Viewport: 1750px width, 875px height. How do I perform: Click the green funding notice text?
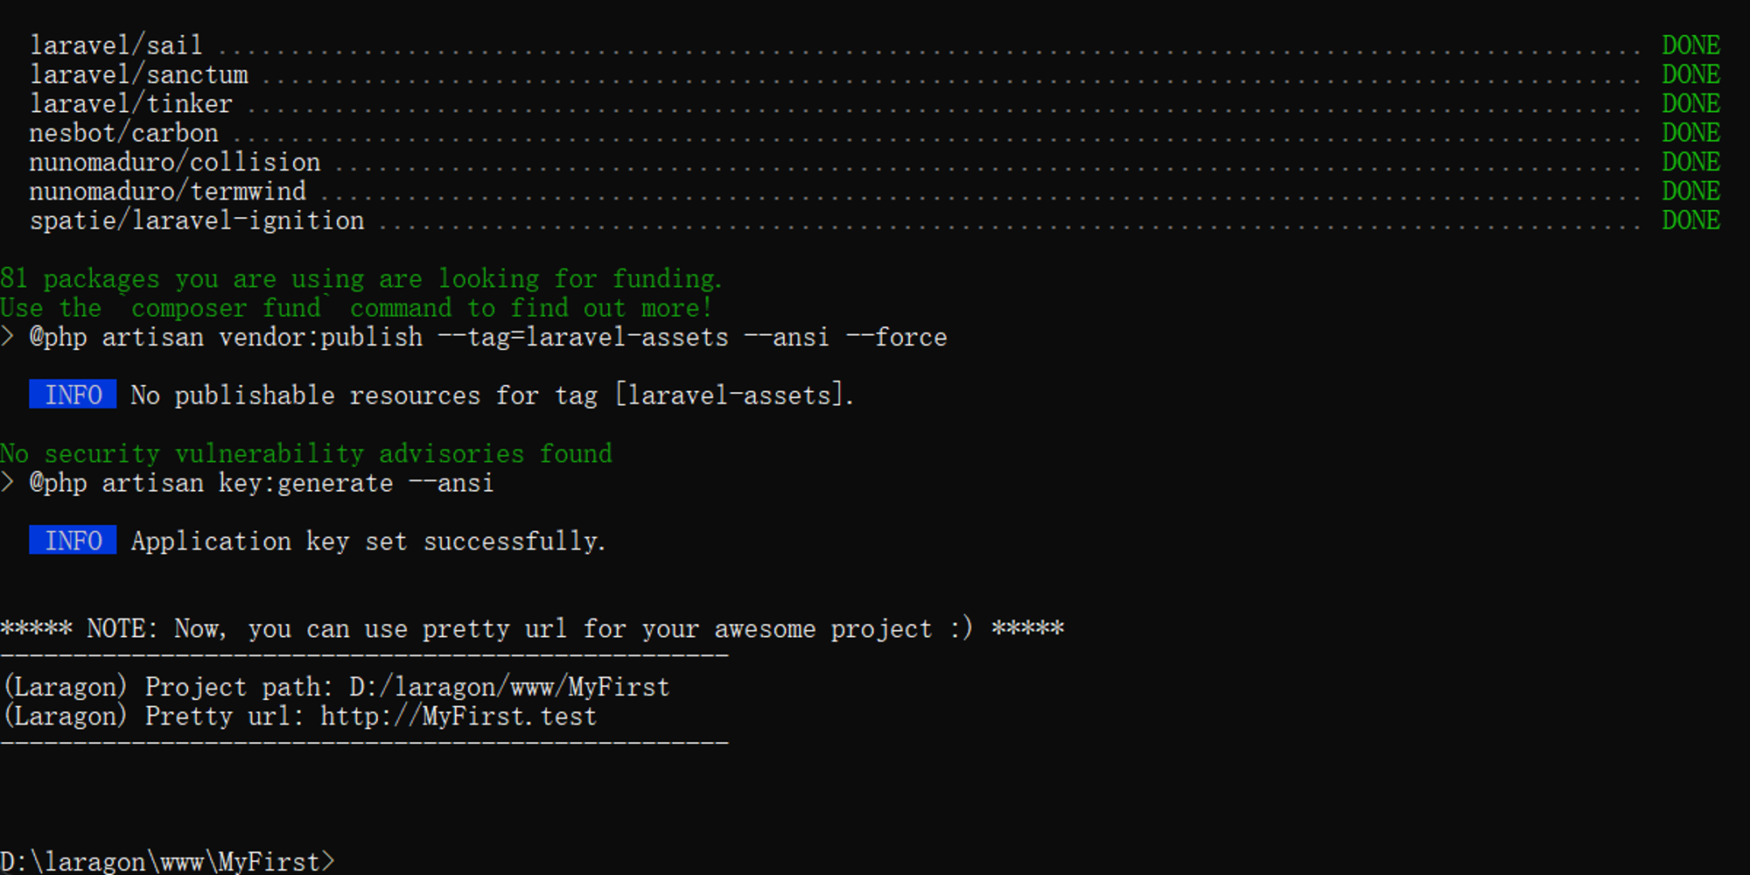pos(361,278)
